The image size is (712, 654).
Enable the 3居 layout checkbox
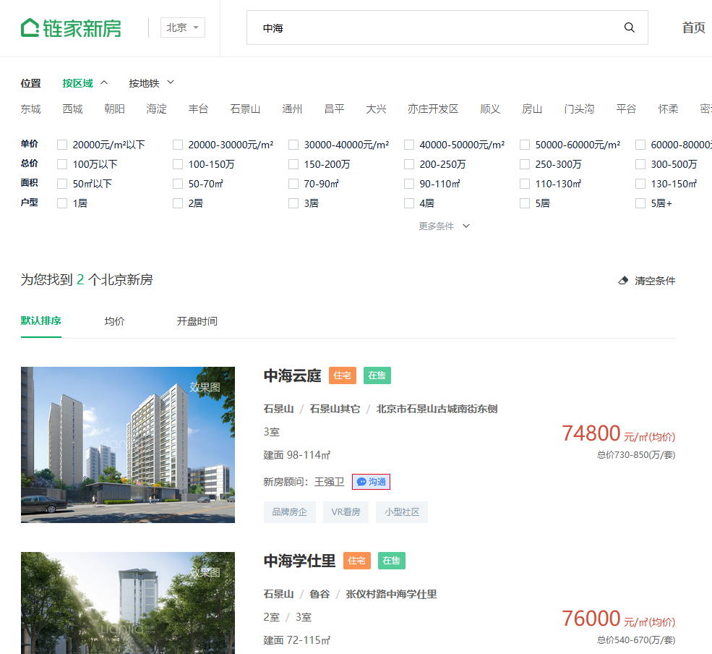pyautogui.click(x=293, y=203)
